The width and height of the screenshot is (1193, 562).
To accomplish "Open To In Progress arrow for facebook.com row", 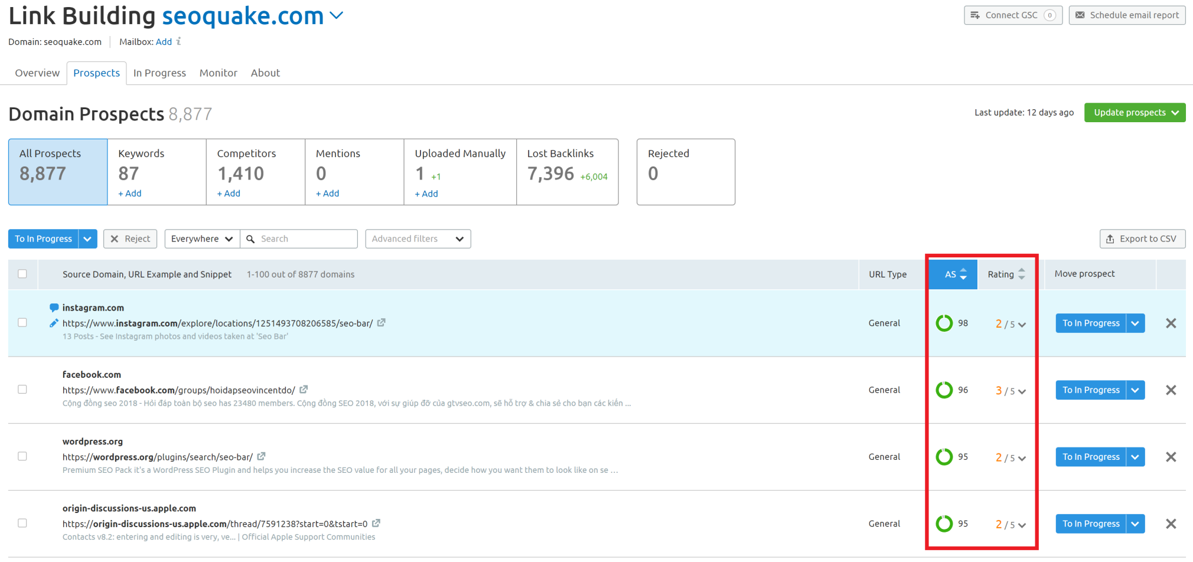I will click(x=1136, y=390).
